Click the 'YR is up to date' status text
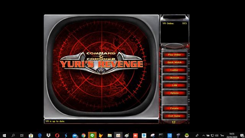 coord(55,121)
